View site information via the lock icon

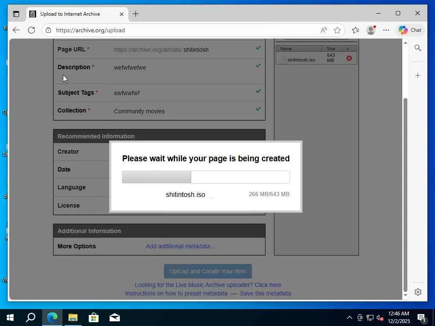[48, 30]
